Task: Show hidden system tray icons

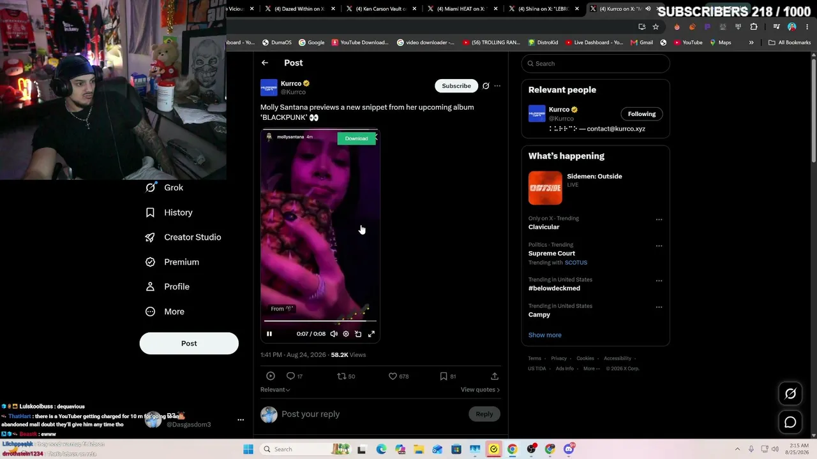Action: point(737,449)
